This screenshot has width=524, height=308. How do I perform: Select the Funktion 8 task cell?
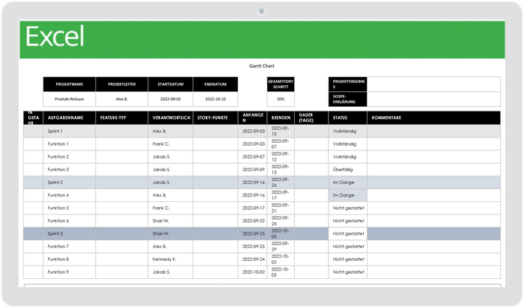tap(70, 259)
